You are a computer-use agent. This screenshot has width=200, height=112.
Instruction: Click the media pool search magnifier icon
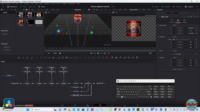[x=32, y=10]
